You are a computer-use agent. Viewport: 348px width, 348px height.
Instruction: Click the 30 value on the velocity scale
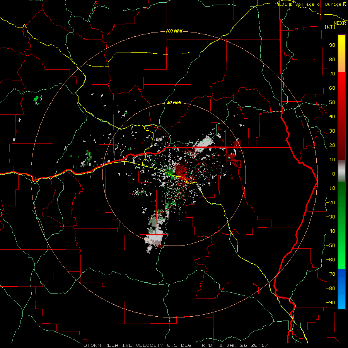pyautogui.click(x=332, y=131)
